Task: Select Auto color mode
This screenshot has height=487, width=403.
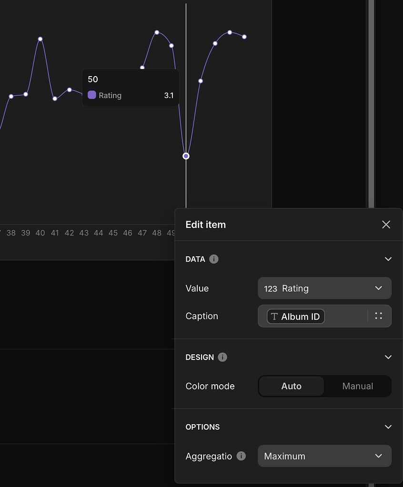Action: (291, 386)
